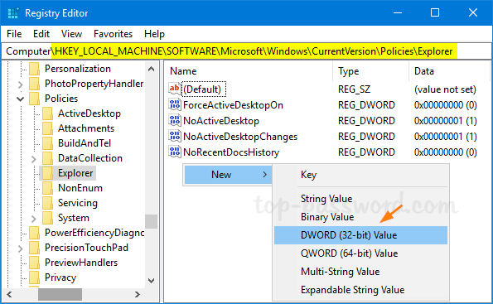Click the tree pane vertical scrollbar thumb
493x304 pixels.
(x=152, y=221)
